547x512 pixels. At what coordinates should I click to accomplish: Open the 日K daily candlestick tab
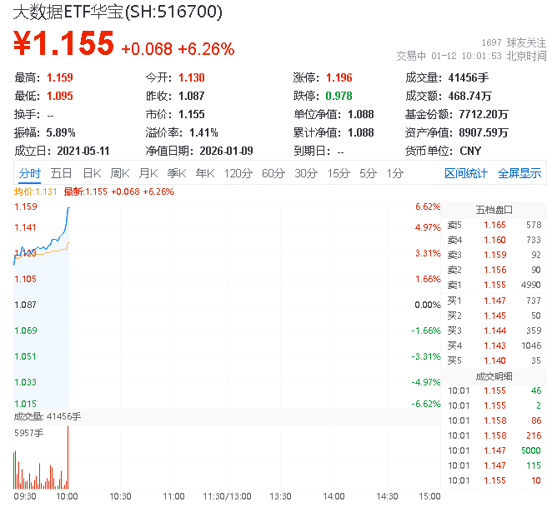click(x=92, y=173)
